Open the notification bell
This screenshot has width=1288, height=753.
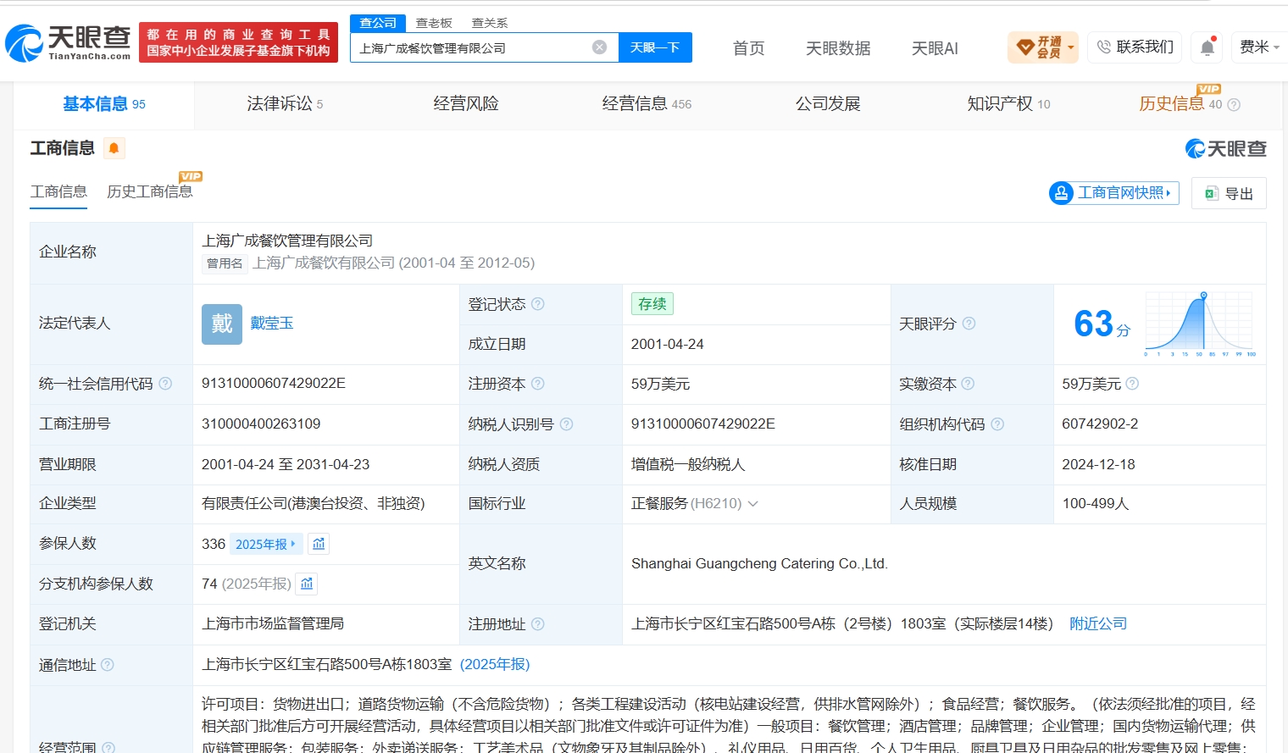[x=1207, y=47]
